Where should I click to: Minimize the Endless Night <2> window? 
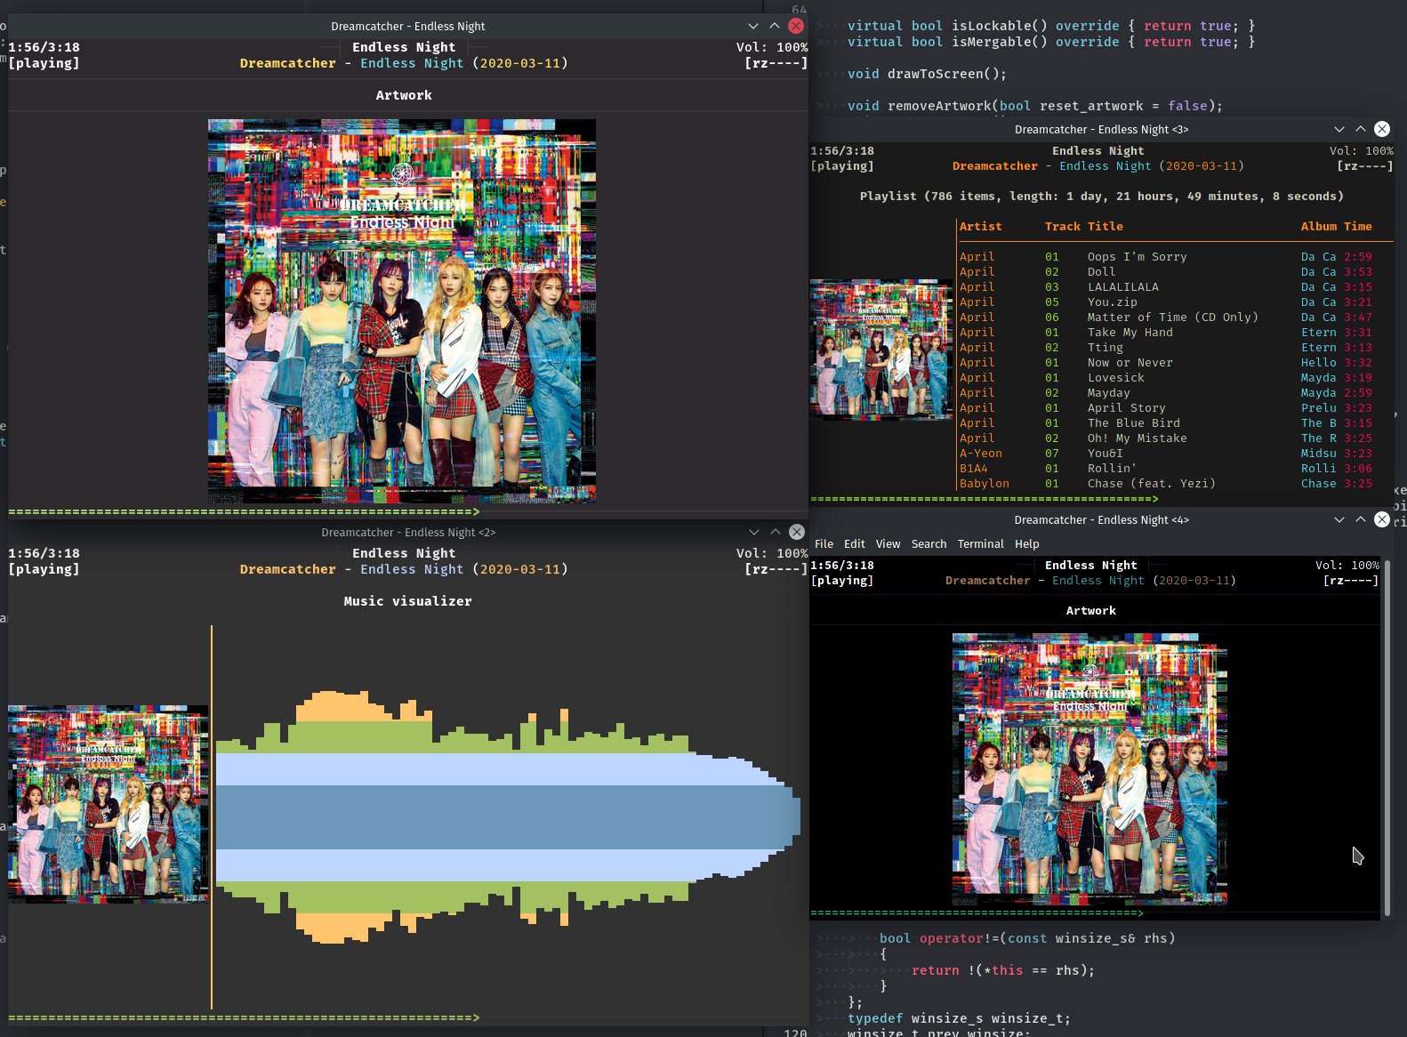(754, 532)
